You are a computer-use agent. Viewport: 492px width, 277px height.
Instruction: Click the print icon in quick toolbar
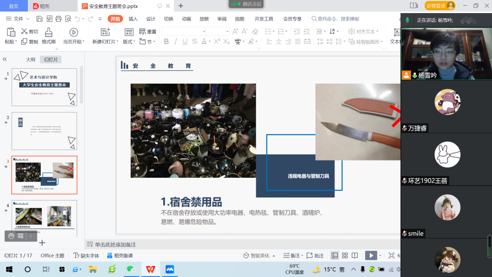tap(58, 19)
